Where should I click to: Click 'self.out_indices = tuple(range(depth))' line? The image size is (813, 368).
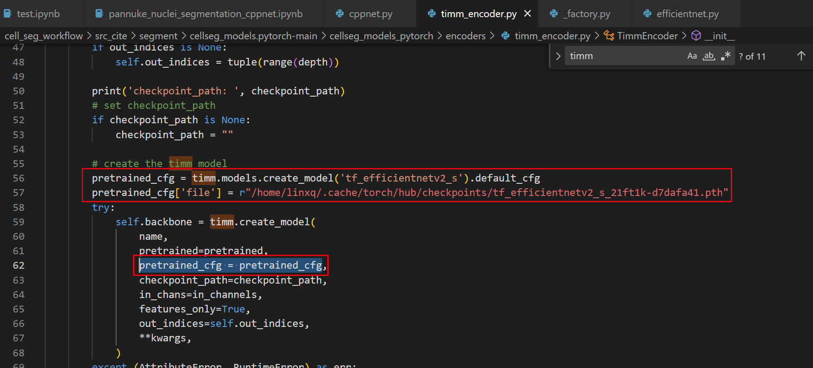[x=227, y=62]
